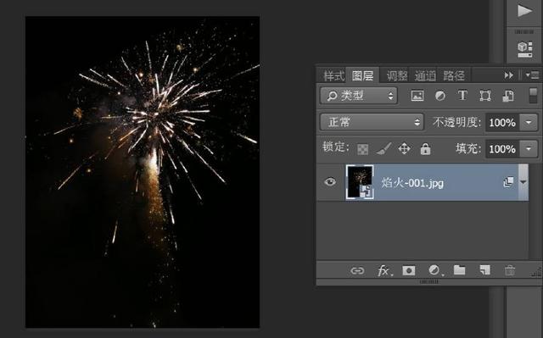Lock all with padlock icon
The width and height of the screenshot is (543, 338).
425,149
